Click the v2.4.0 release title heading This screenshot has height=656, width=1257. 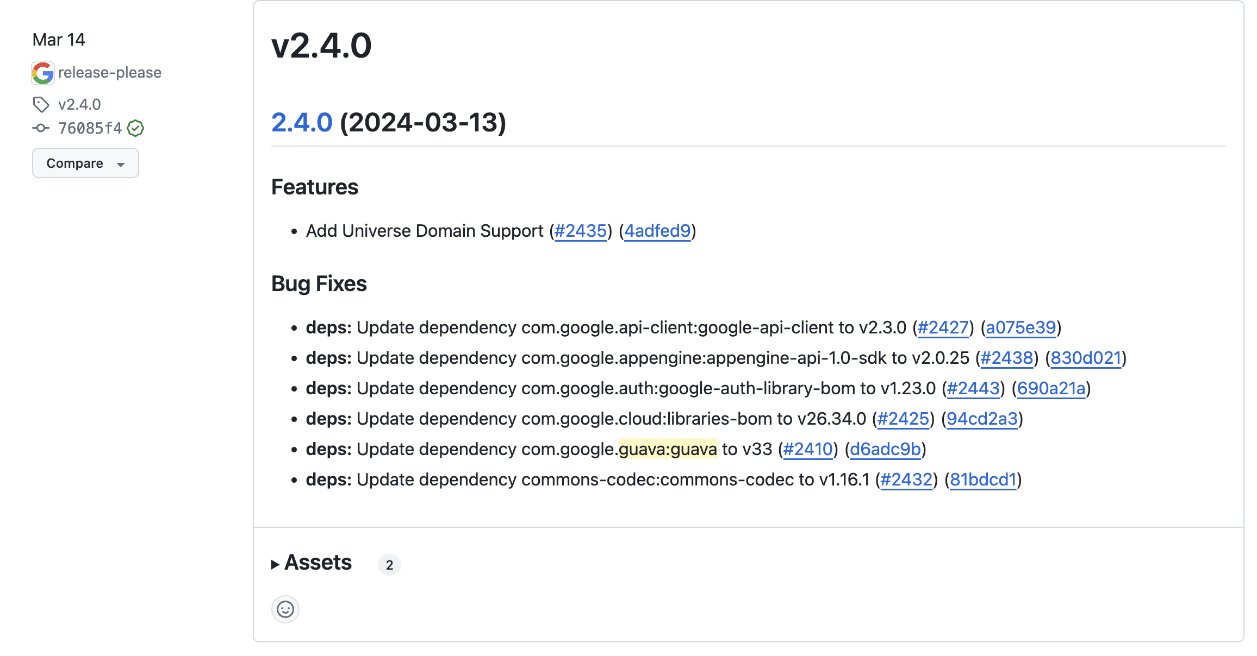[x=321, y=46]
